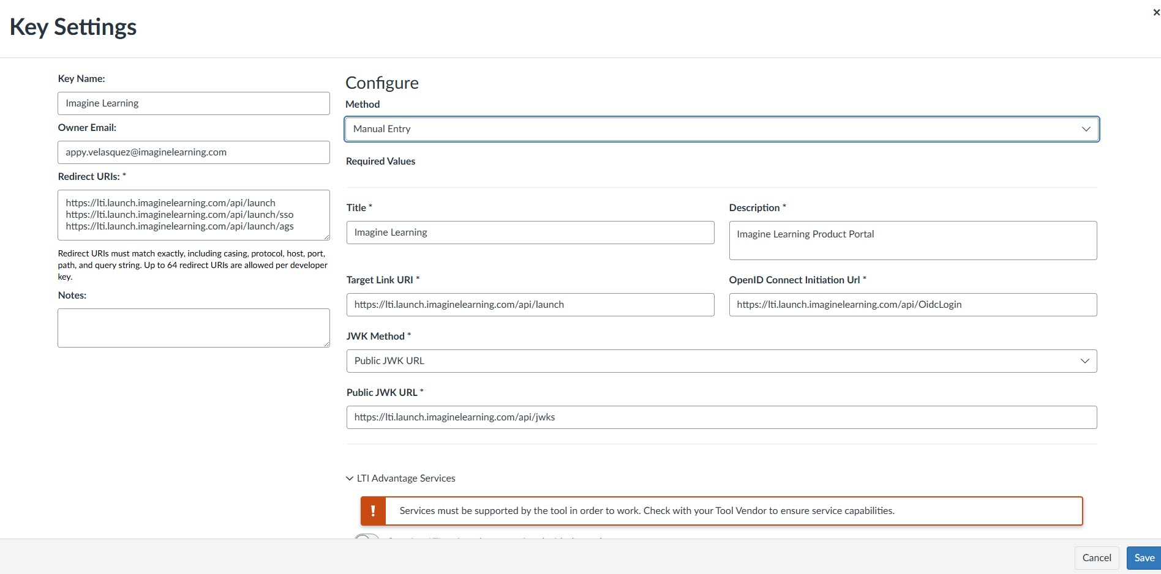
Task: Click the Required Values label
Action: 380,162
